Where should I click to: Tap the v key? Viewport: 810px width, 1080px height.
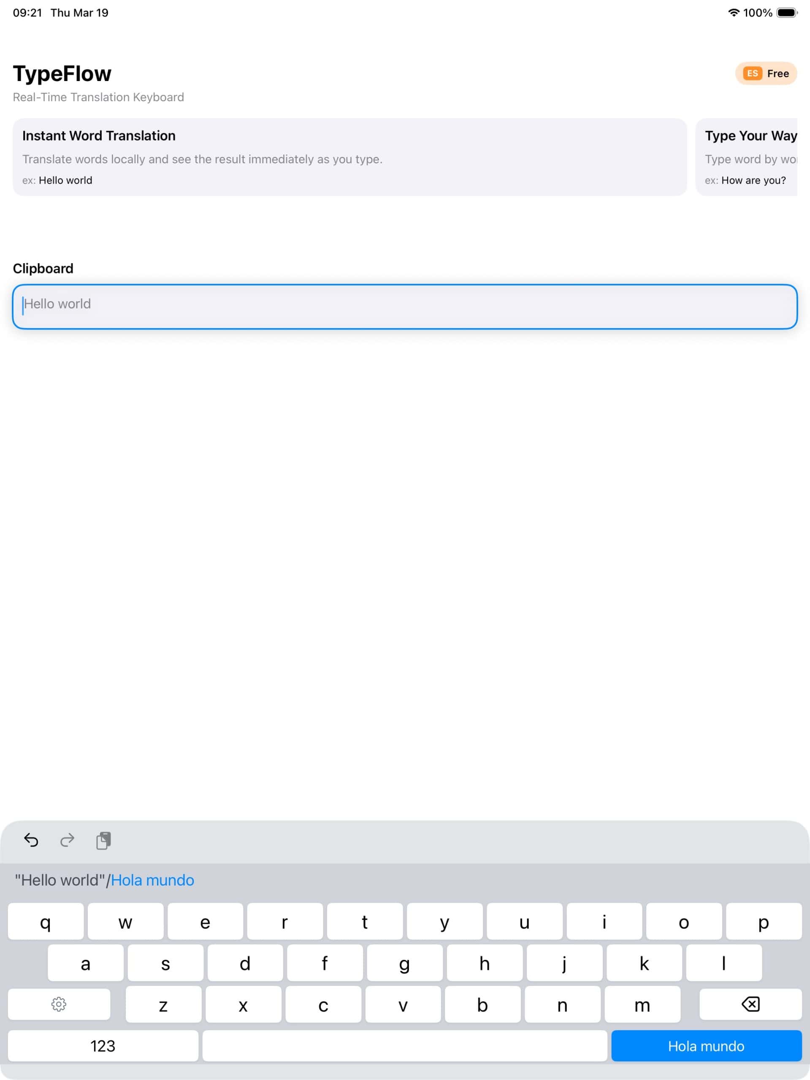(x=403, y=1004)
